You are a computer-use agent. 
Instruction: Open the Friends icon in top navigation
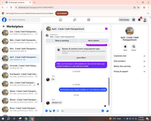(x=75, y=20)
